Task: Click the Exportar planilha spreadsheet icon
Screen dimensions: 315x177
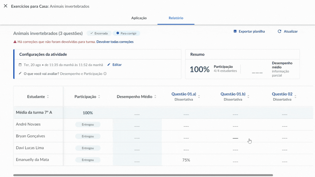Action: (235, 31)
